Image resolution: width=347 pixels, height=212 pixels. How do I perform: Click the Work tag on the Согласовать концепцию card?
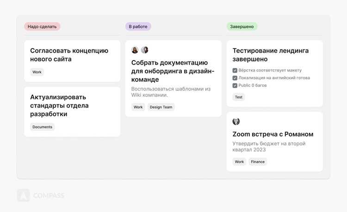37,72
